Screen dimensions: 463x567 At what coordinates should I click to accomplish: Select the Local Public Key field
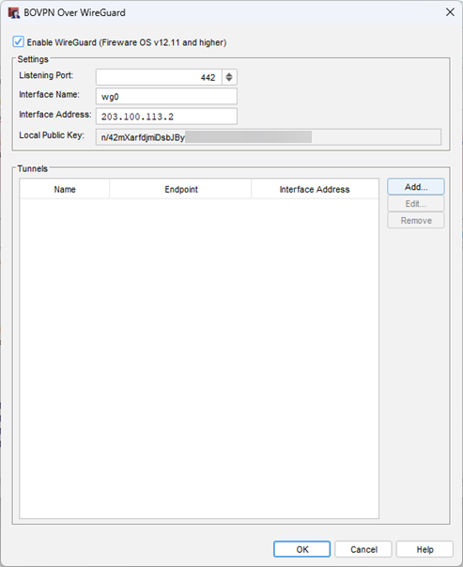[269, 137]
